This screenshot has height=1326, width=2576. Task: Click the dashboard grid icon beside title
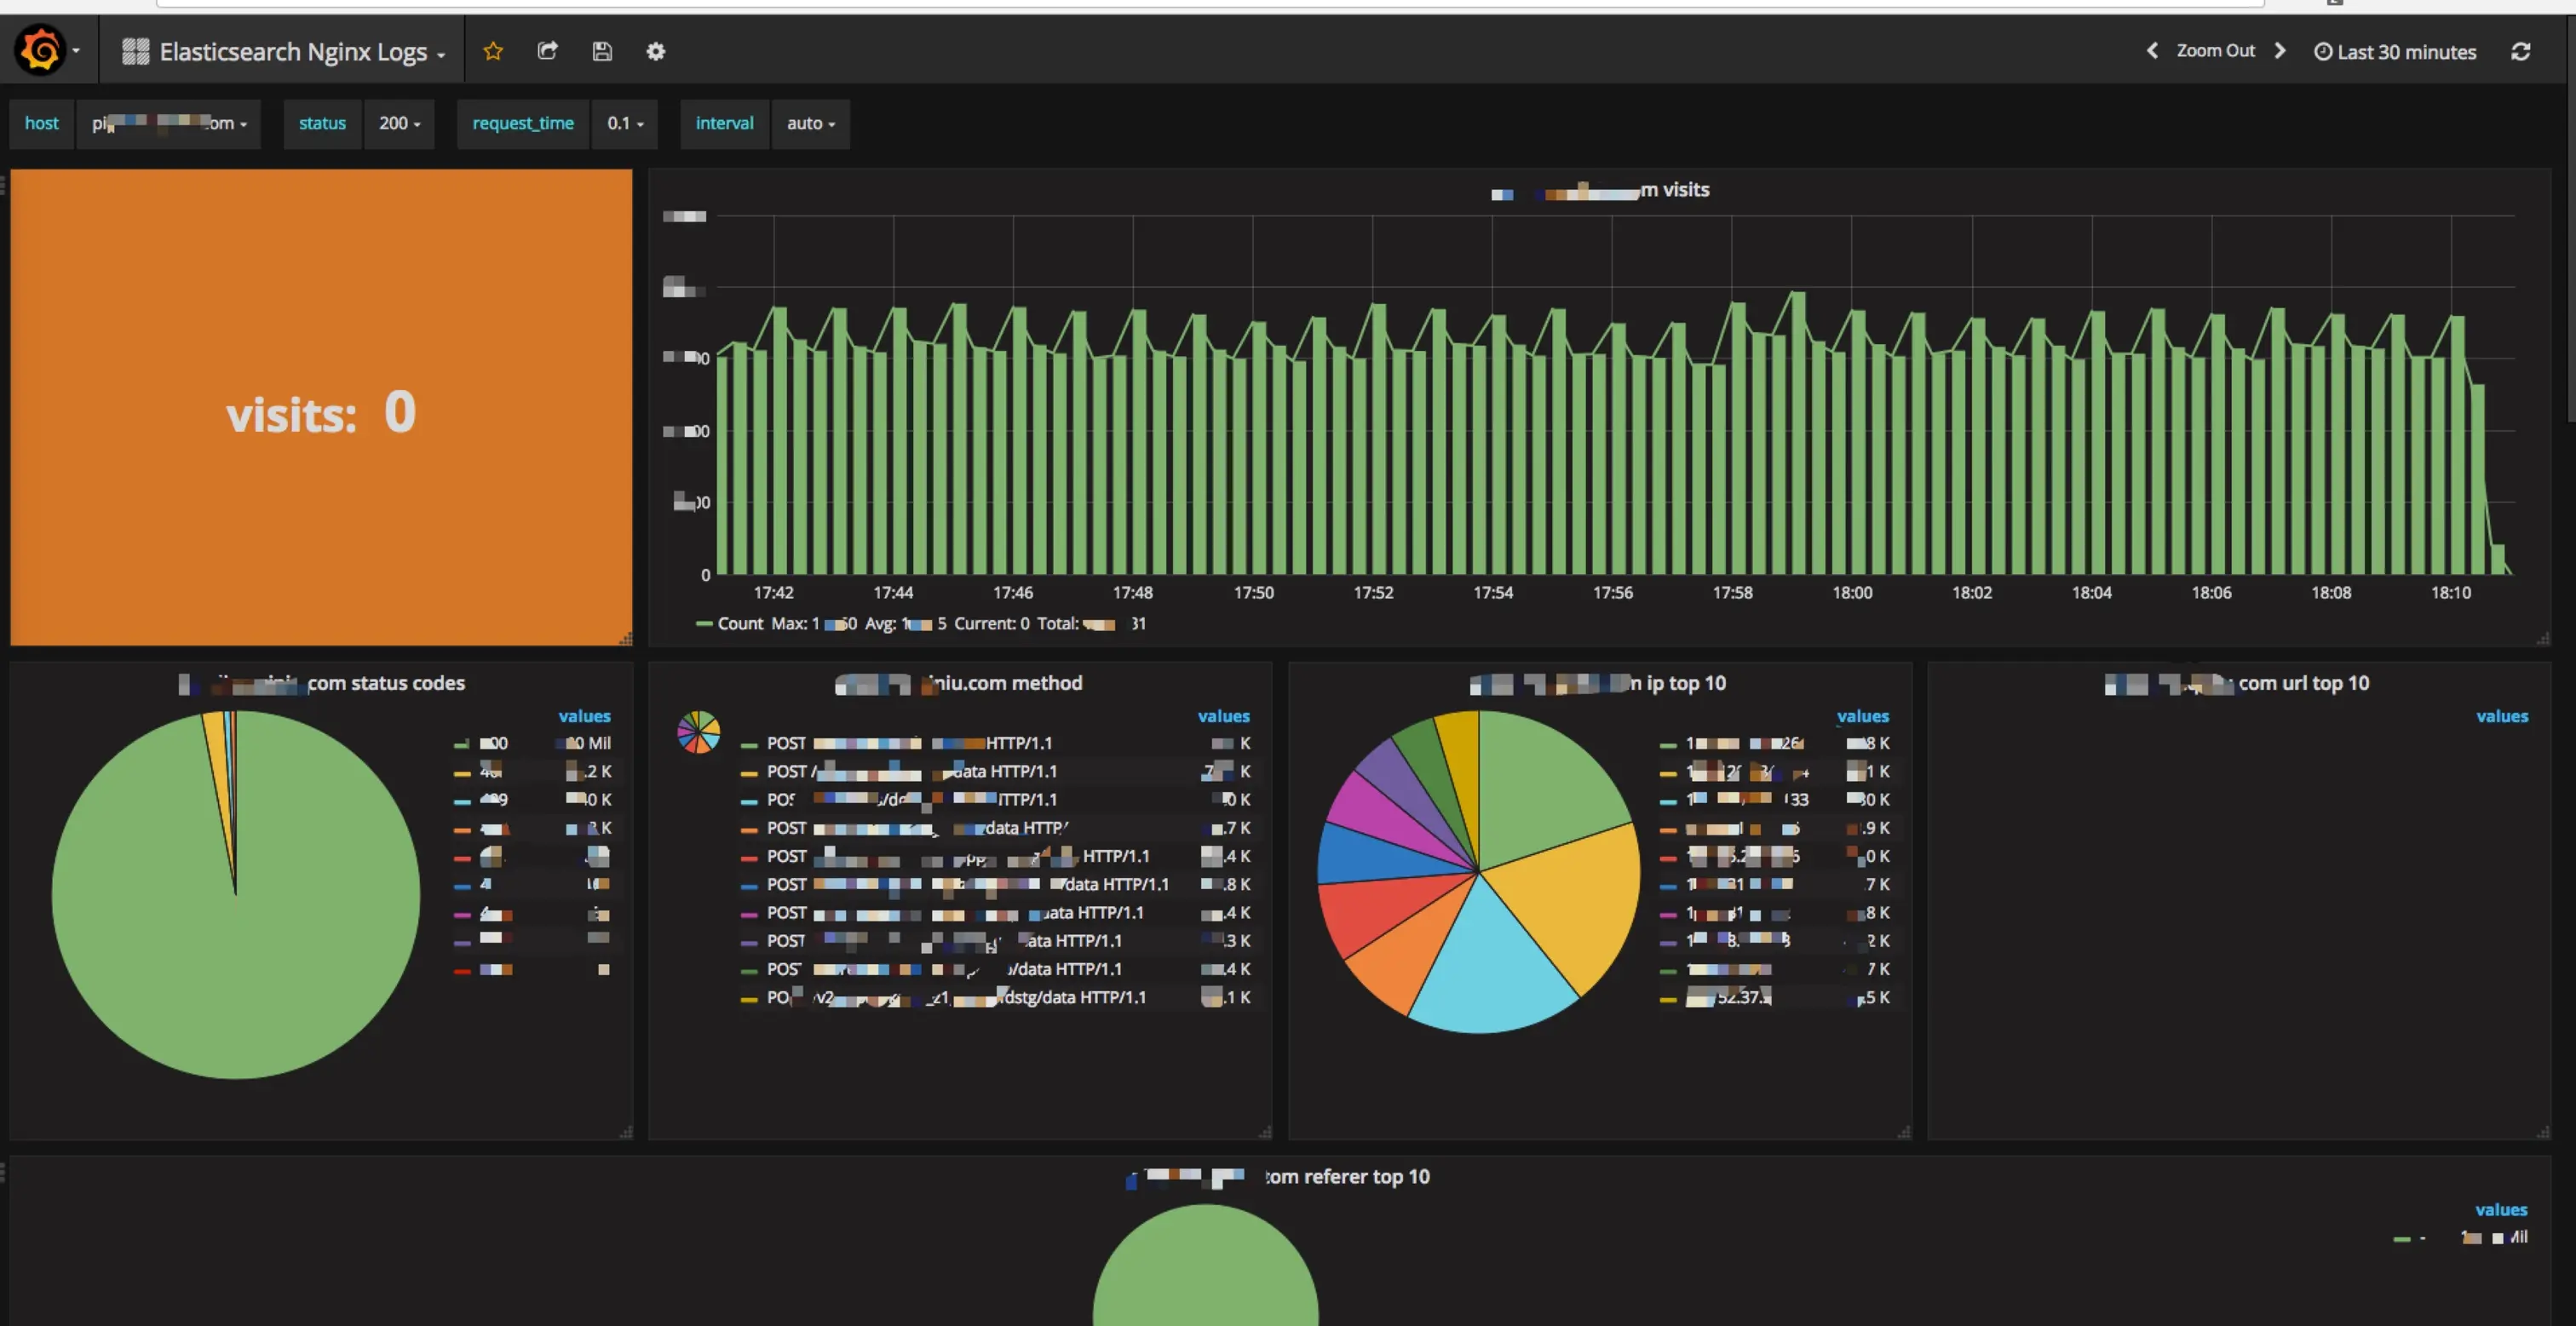point(135,51)
